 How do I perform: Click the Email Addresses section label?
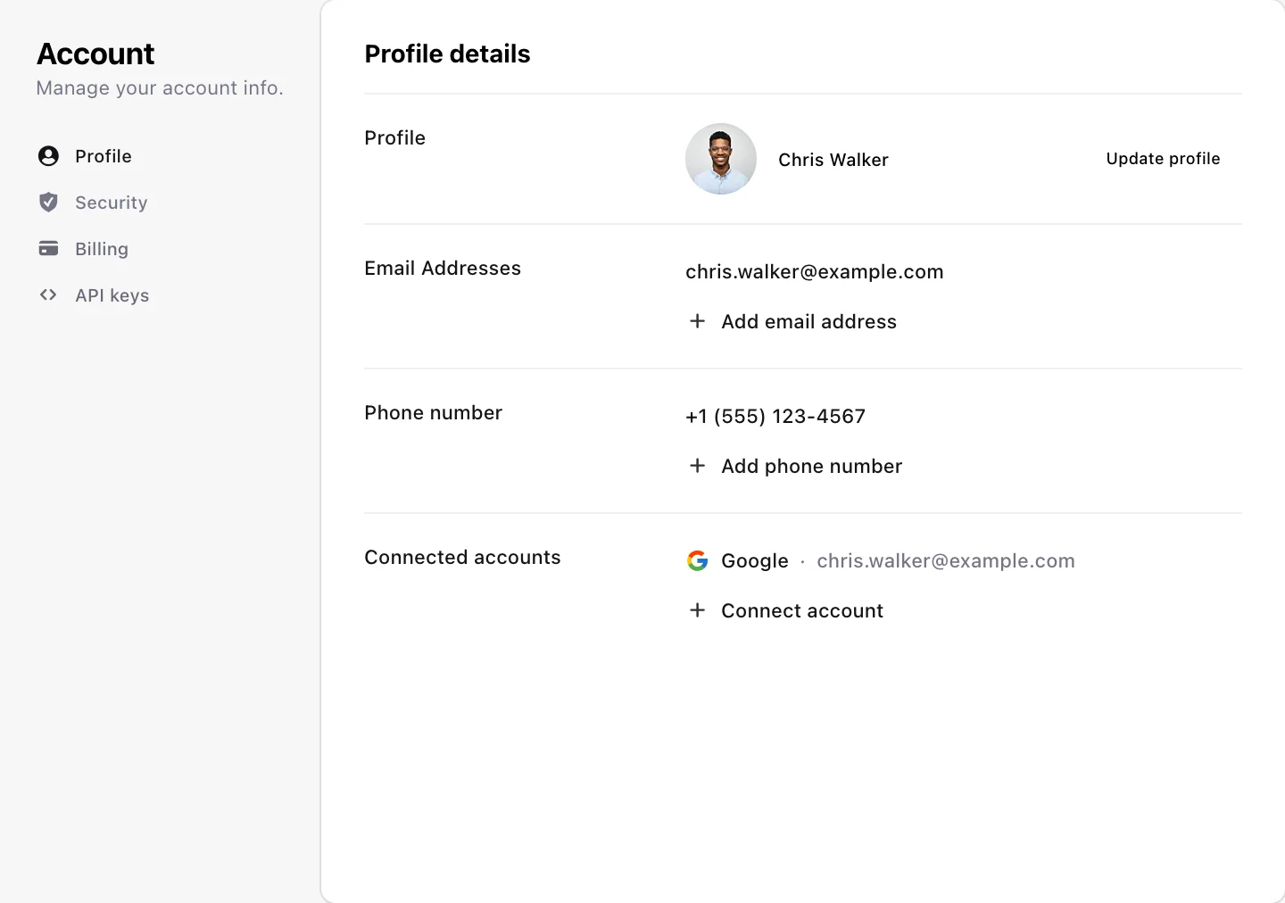tap(443, 269)
